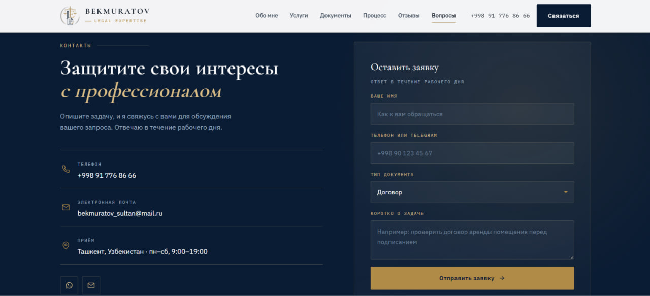Focus the Ваше имя input field
This screenshot has height=296, width=650.
(x=472, y=114)
